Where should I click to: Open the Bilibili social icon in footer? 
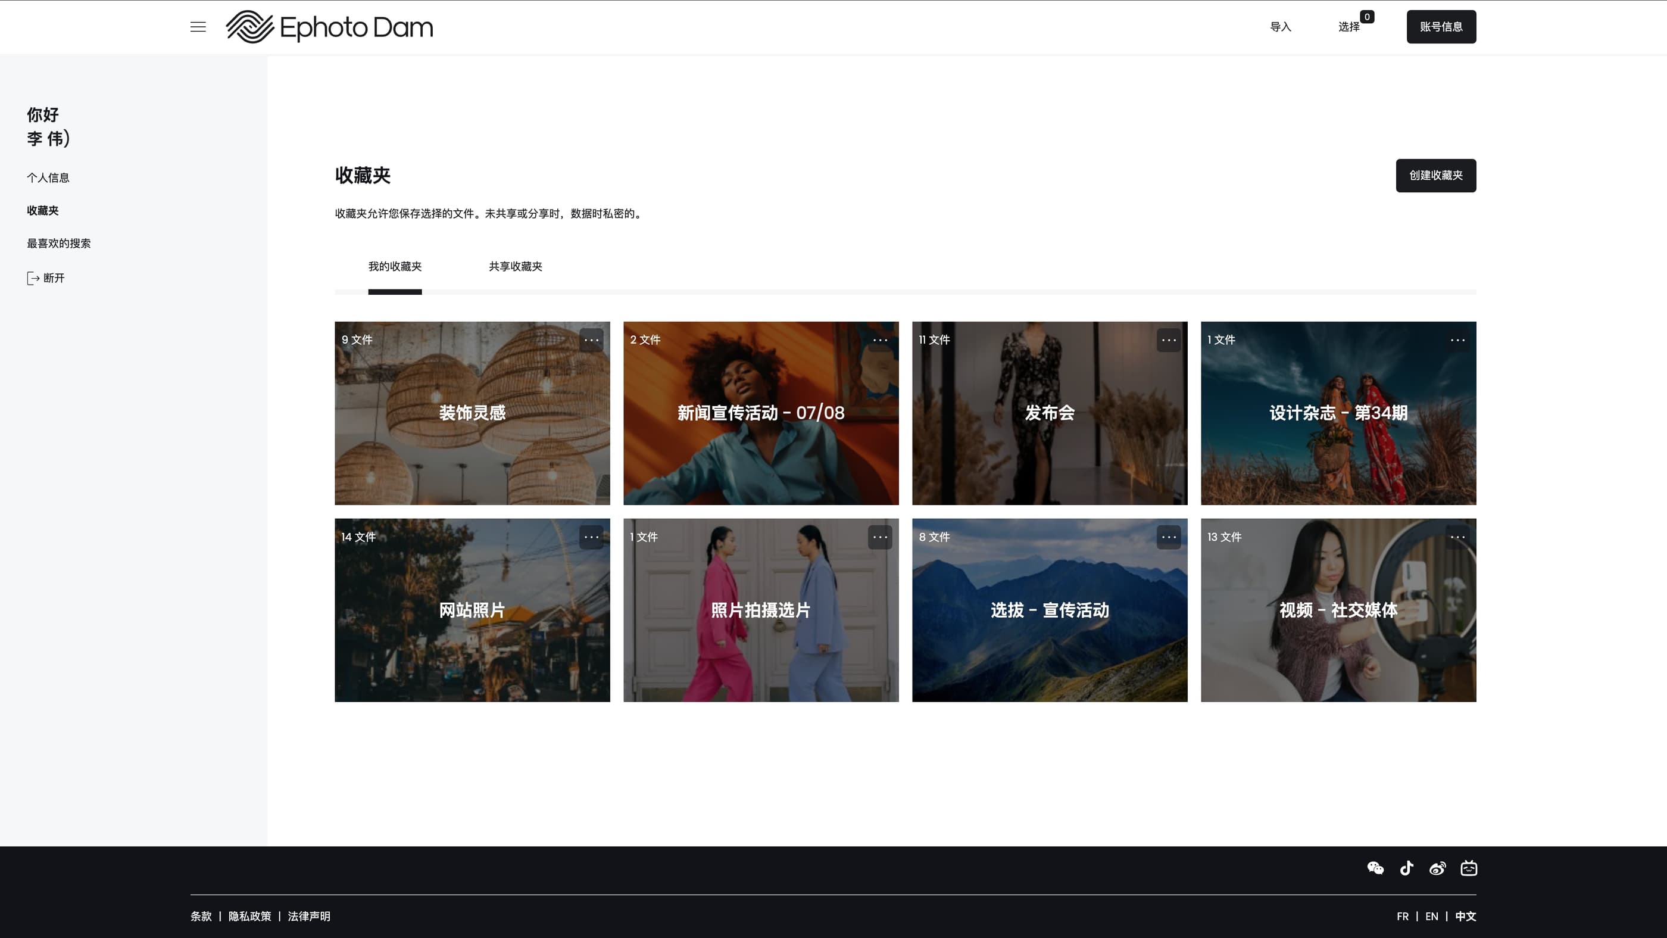(x=1469, y=868)
